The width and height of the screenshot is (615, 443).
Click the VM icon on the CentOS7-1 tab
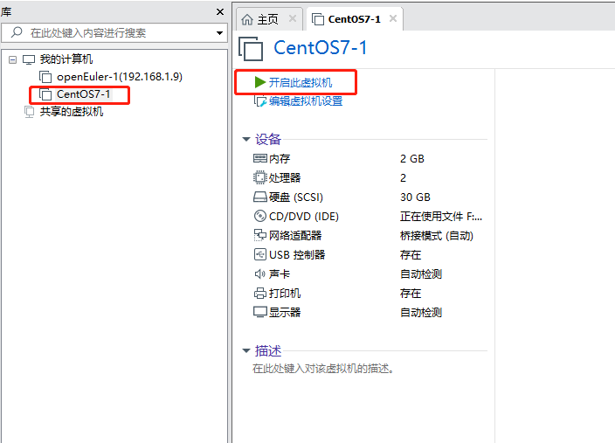click(318, 19)
